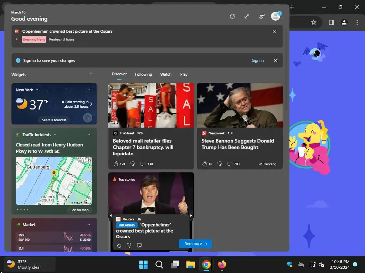
Task: Open the profile avatar in widgets header
Action: click(276, 16)
